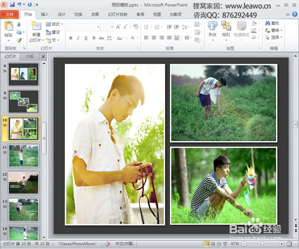Toggle Strikethrough formatting
This screenshot has height=249, width=299.
(x=102, y=38)
